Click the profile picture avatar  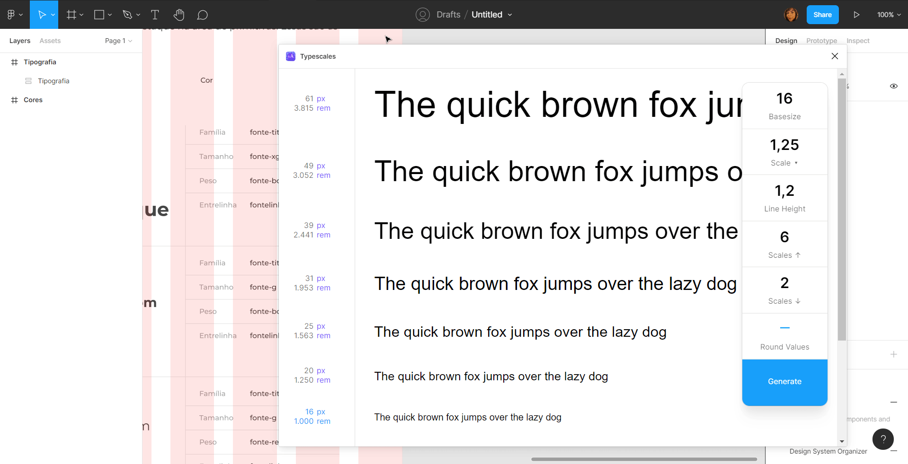(791, 15)
